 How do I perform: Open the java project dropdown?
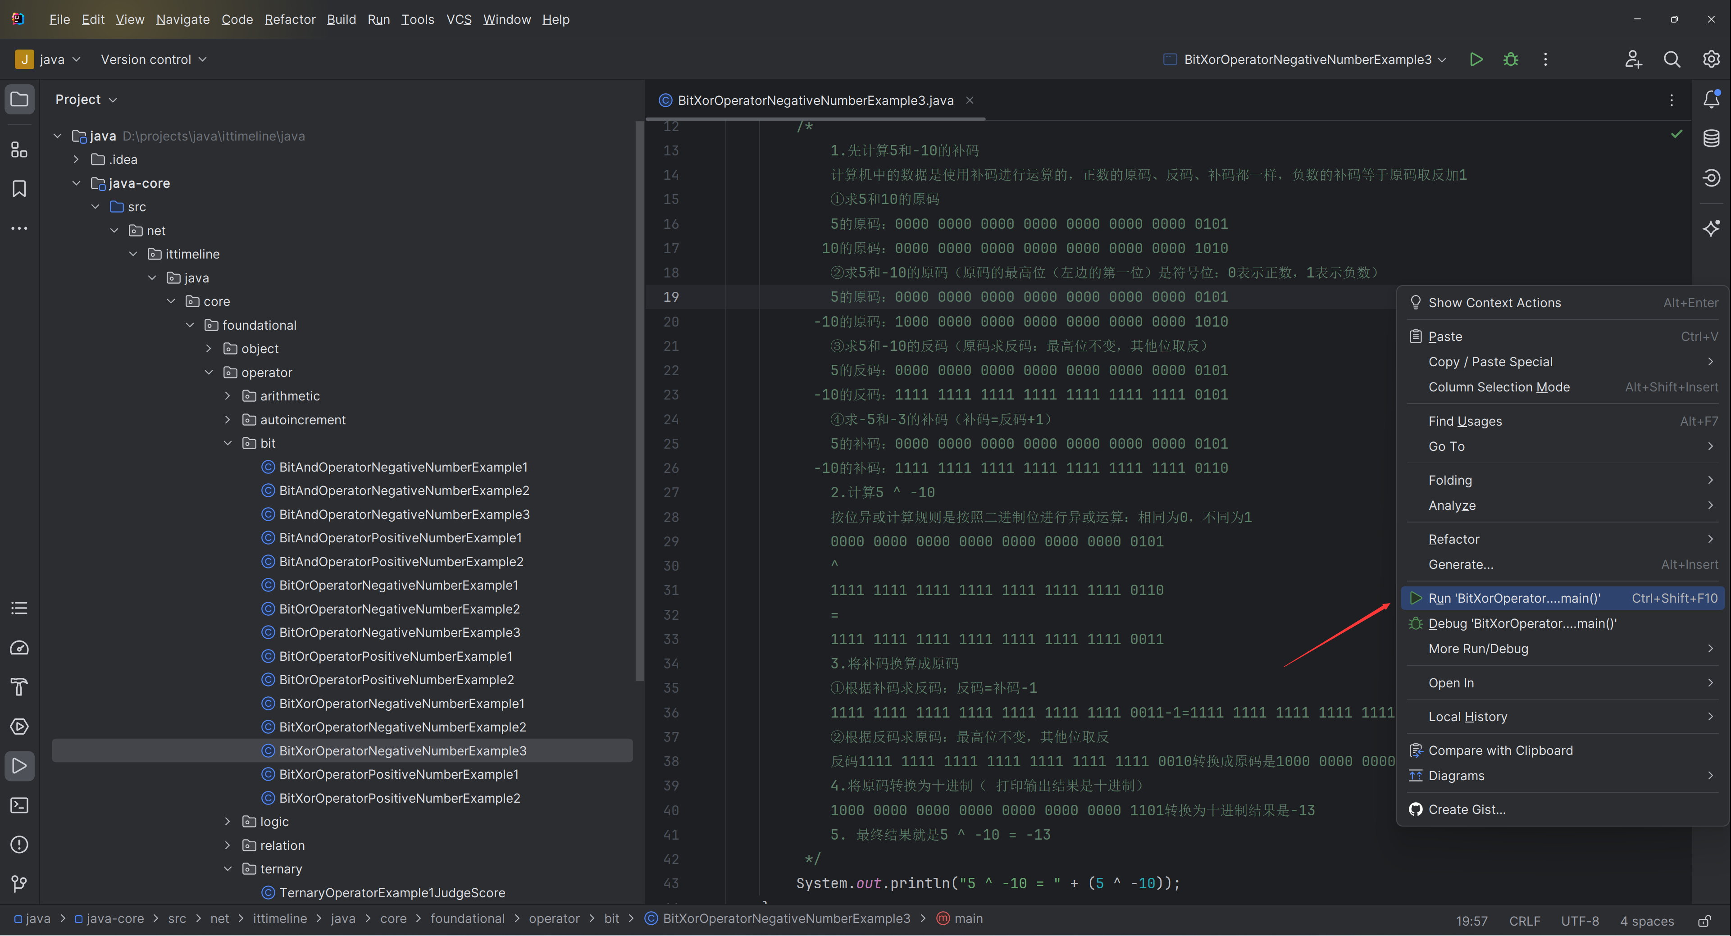click(x=48, y=59)
